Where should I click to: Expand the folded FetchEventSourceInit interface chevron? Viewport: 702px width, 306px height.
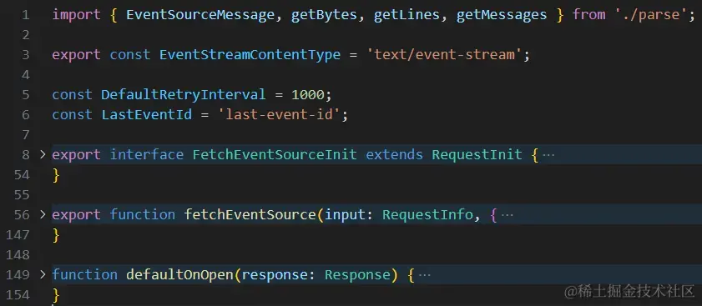[x=43, y=154]
